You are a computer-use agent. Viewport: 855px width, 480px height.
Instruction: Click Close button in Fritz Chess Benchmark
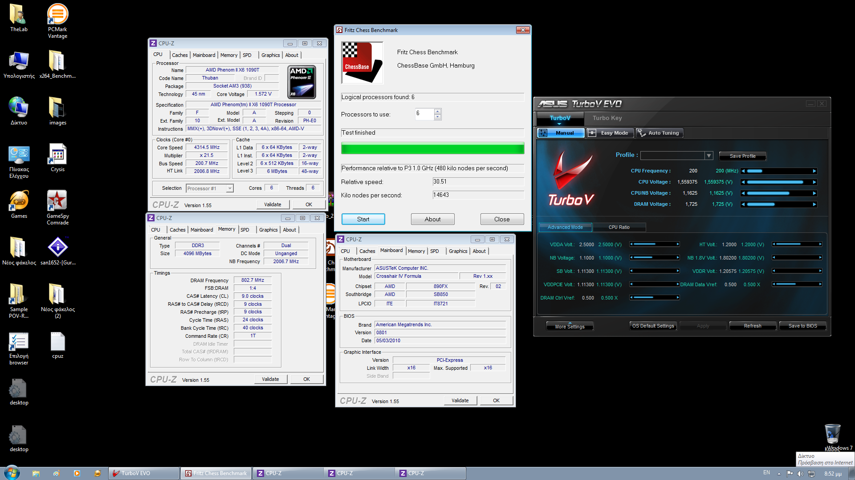click(x=502, y=219)
